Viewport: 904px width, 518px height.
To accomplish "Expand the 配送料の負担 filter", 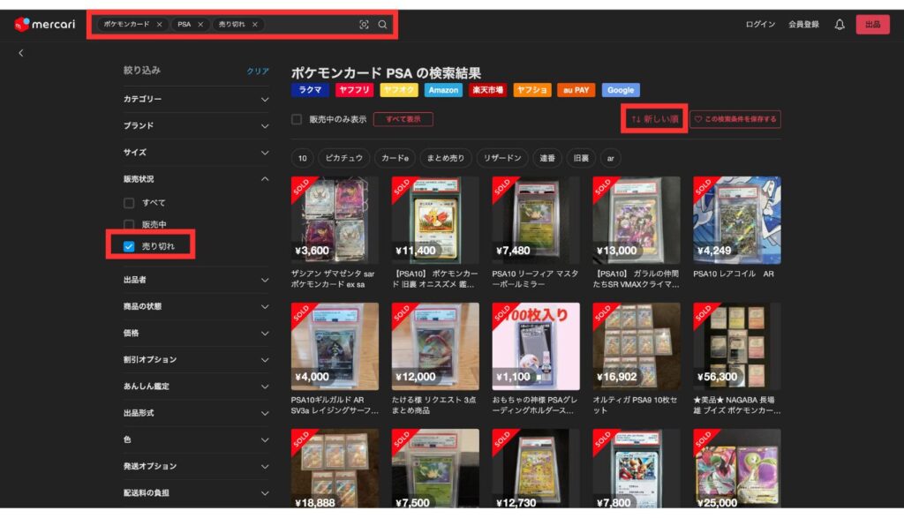I will click(x=196, y=492).
